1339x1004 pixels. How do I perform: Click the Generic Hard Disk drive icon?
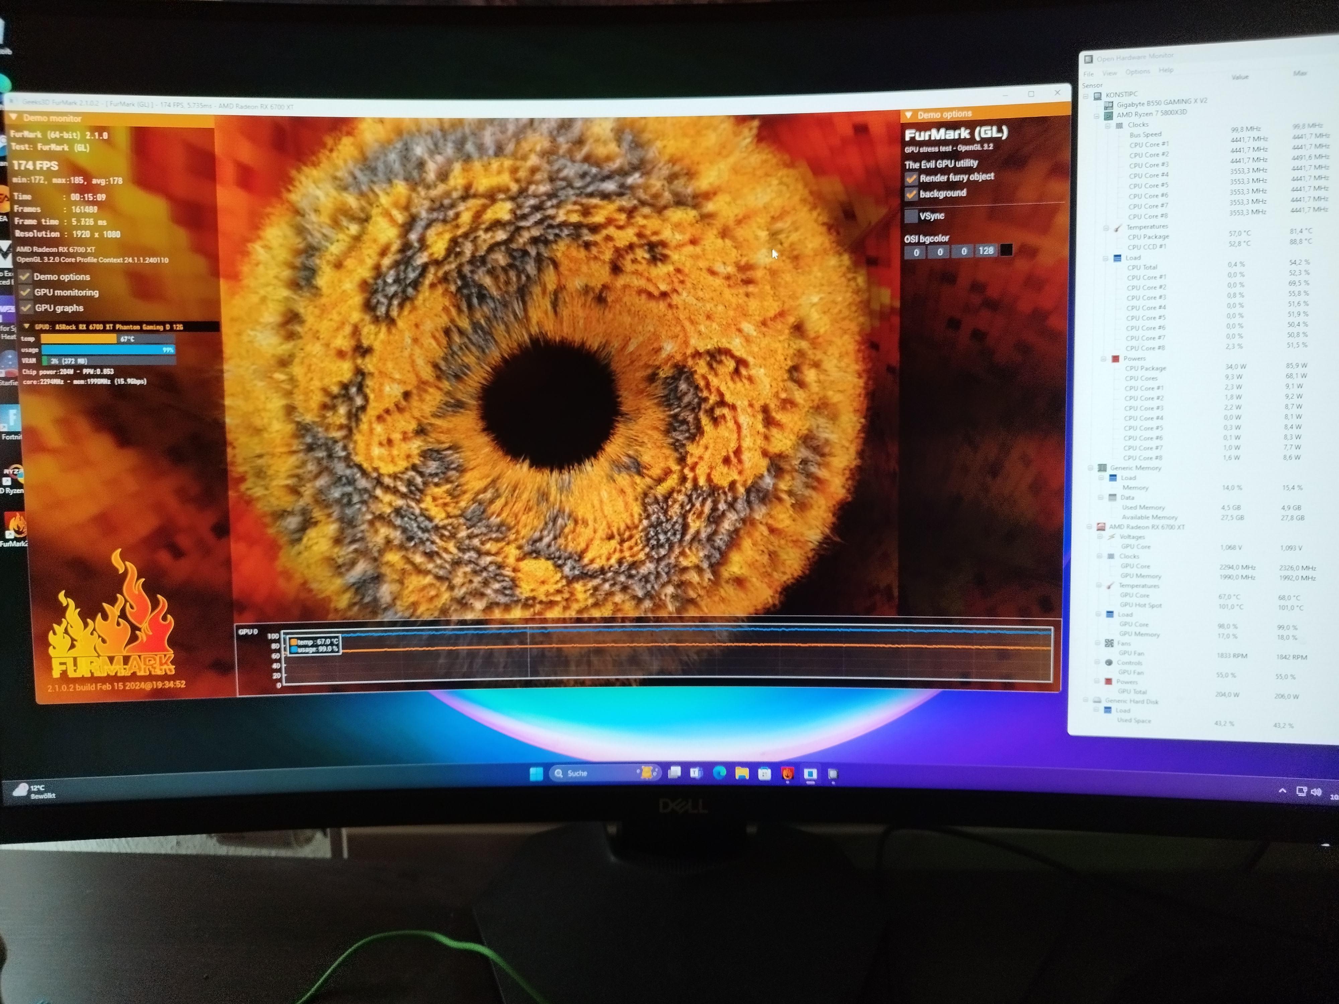[x=1097, y=700]
